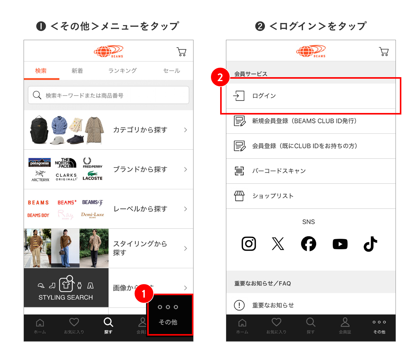Image resolution: width=417 pixels, height=361 pixels.
Task: Tap ホーム in the left phone bottom bar
Action: (40, 326)
